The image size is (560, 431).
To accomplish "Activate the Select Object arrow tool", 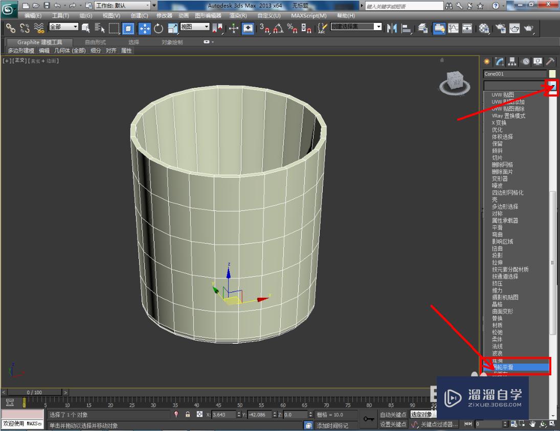I will point(85,28).
